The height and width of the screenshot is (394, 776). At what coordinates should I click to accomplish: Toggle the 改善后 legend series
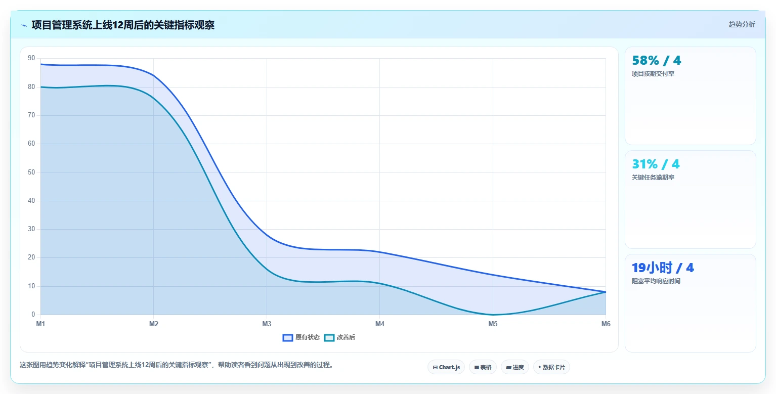[x=339, y=337]
